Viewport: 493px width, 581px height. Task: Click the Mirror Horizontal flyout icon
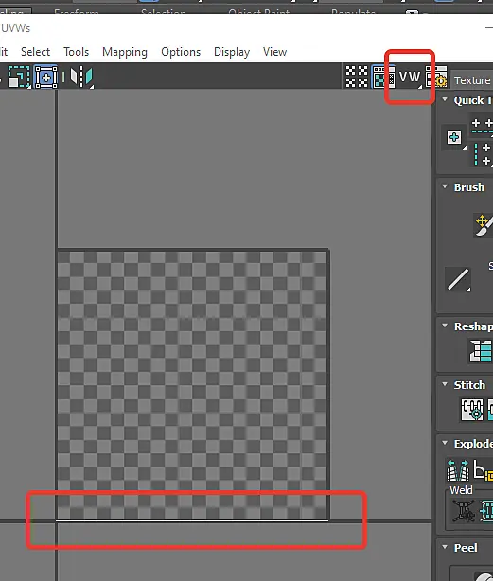point(81,77)
